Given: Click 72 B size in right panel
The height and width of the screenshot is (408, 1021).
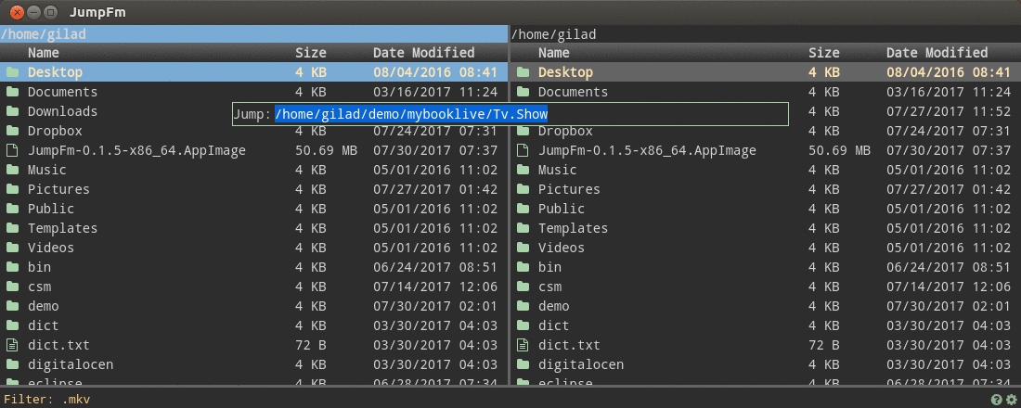Looking at the screenshot, I should 823,345.
